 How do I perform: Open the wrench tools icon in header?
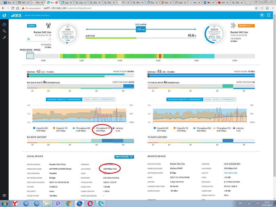pos(262,15)
